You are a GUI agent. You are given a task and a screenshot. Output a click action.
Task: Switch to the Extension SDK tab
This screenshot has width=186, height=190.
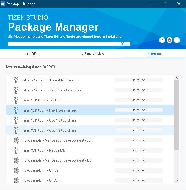pyautogui.click(x=93, y=53)
